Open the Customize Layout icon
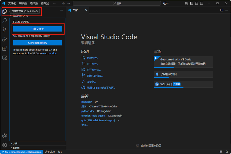This screenshot has height=154, width=231. (186, 3)
